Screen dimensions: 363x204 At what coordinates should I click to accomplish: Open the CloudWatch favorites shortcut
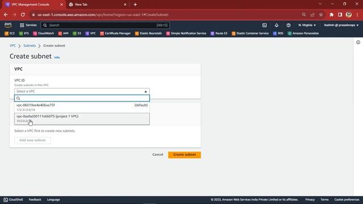[43, 33]
